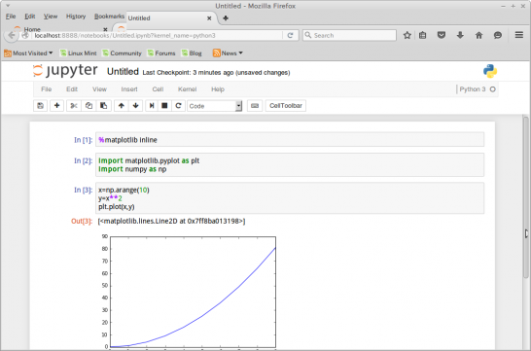Cut selected cell with the scissors icon
Image resolution: width=531 pixels, height=351 pixels.
(74, 106)
